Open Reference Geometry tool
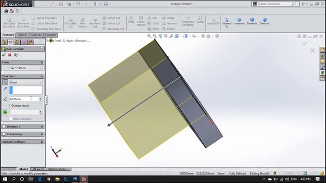326x183 pixels. (x=188, y=21)
